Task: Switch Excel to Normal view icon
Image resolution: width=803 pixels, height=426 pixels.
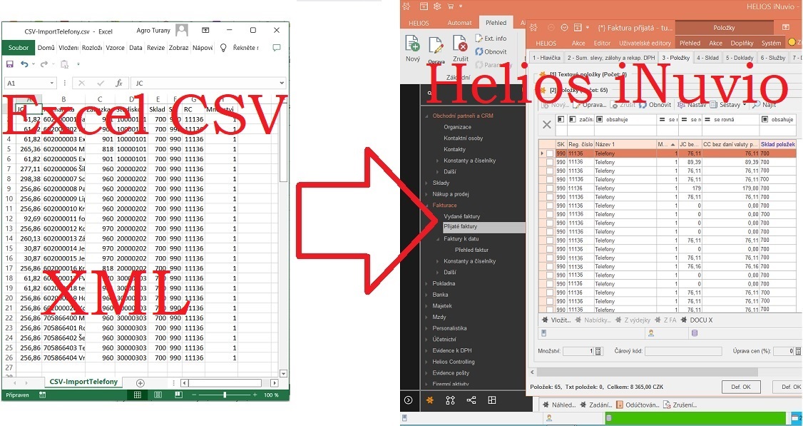Action: [x=137, y=395]
